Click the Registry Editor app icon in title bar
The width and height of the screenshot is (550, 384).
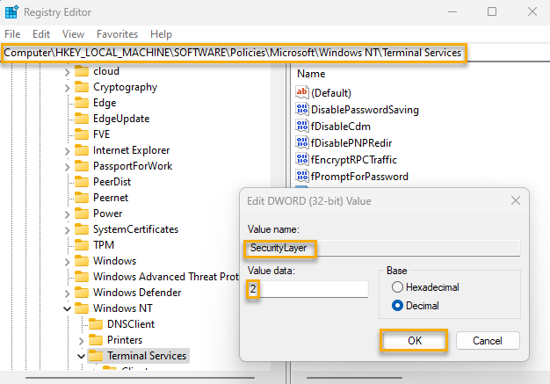tap(11, 12)
